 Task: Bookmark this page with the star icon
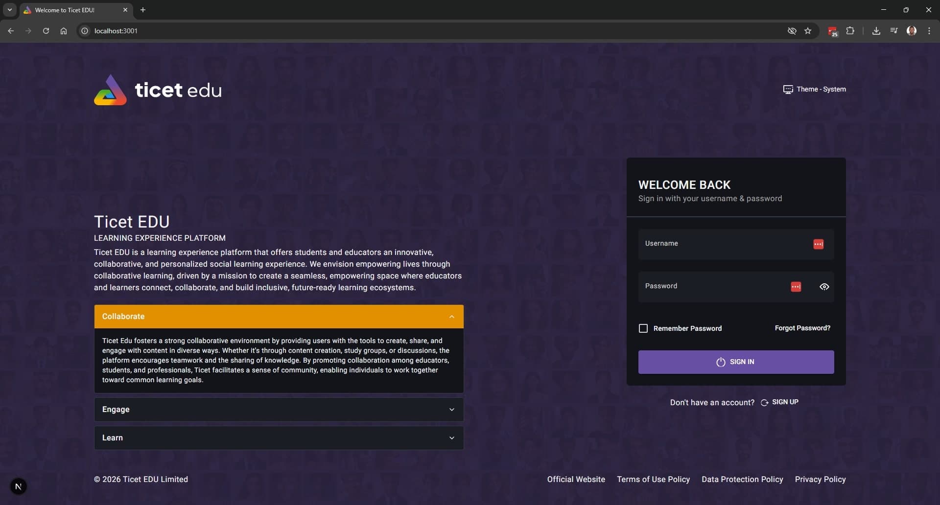point(808,31)
